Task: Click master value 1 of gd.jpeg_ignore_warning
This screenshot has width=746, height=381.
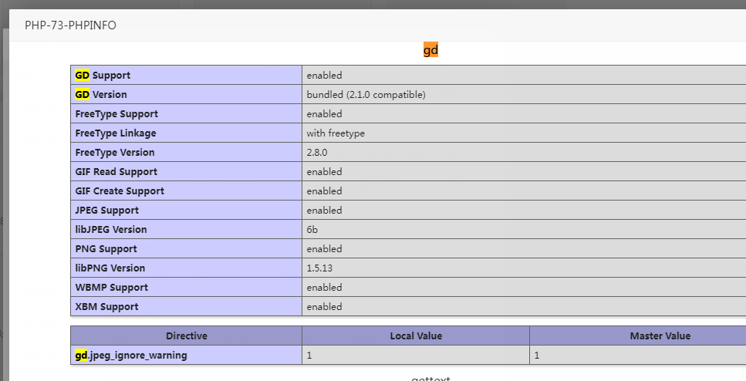Action: [537, 355]
